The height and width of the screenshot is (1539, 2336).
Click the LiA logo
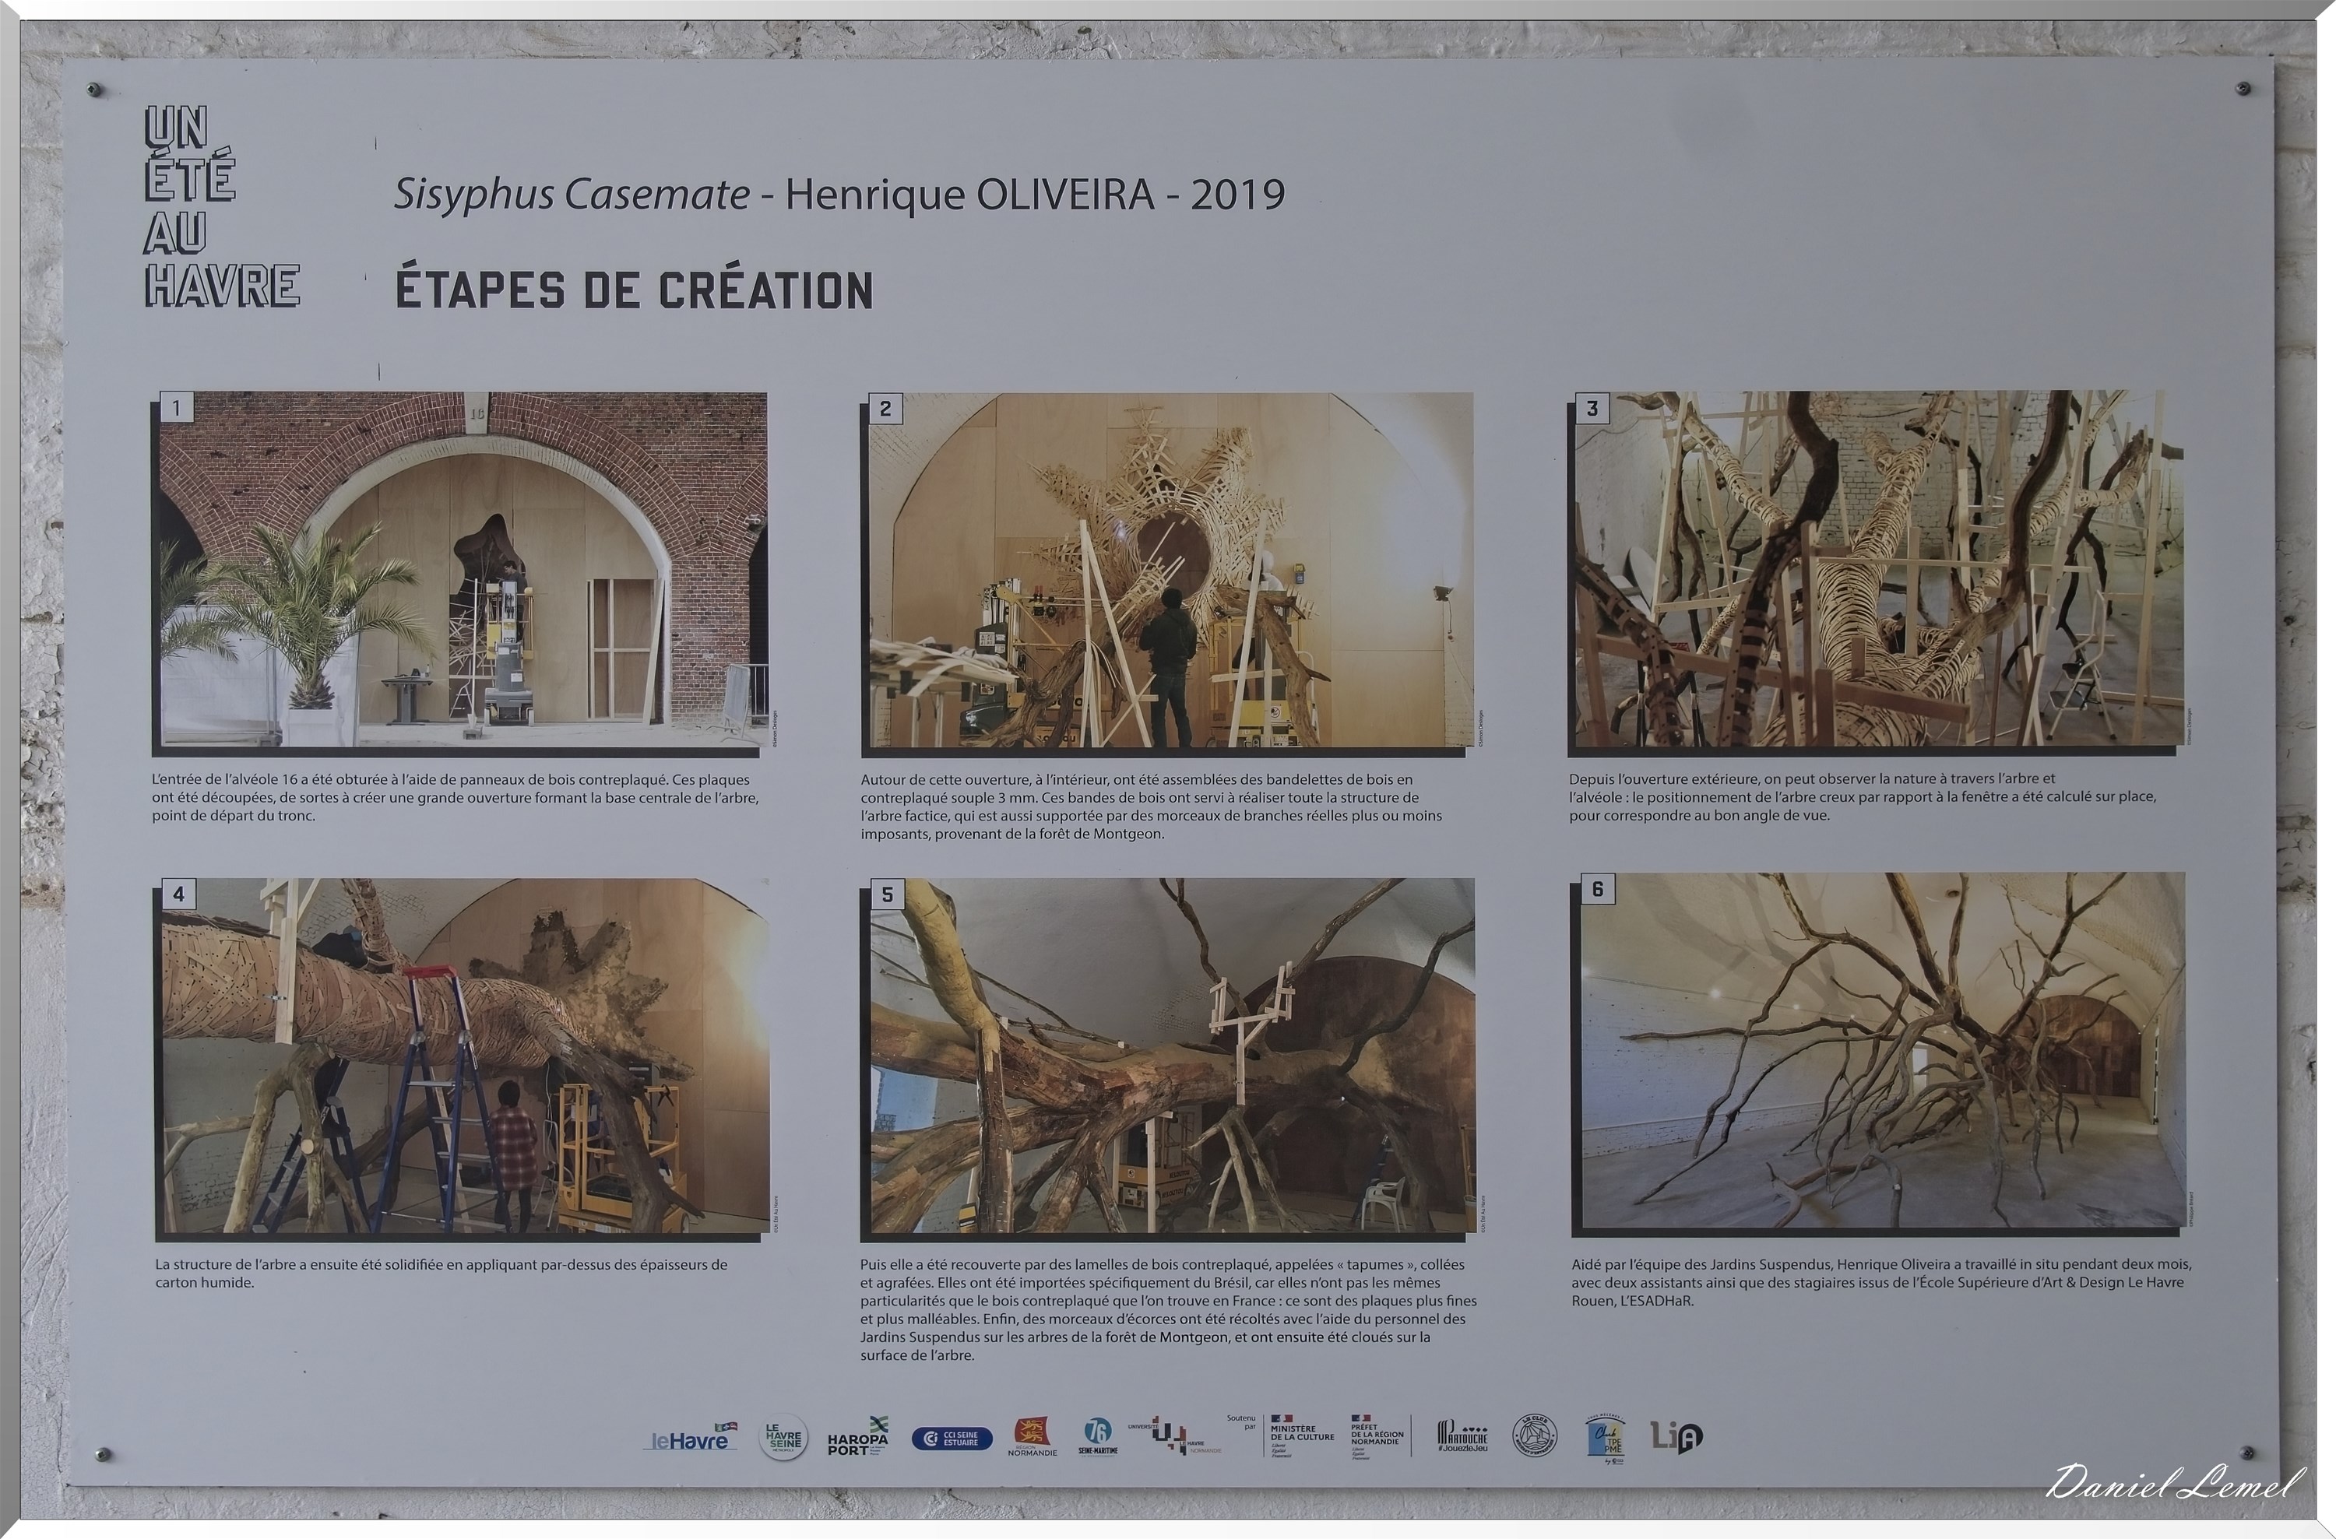point(1676,1437)
